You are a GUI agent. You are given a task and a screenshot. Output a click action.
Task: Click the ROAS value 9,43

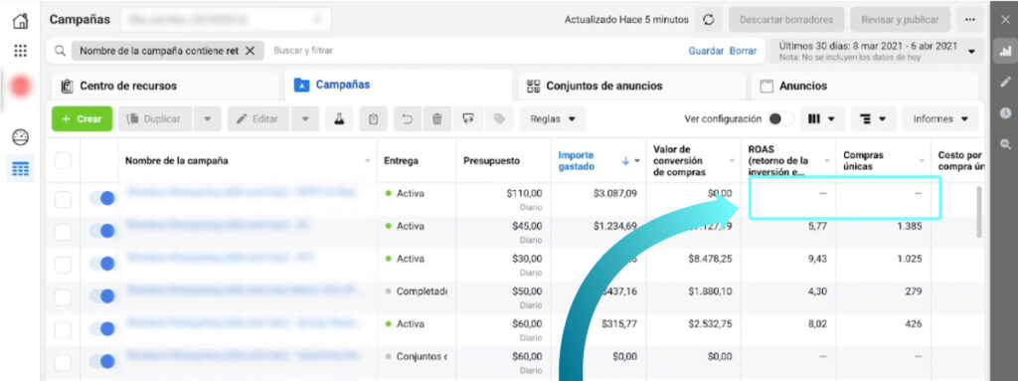pos(817,259)
